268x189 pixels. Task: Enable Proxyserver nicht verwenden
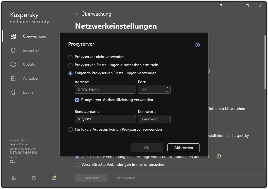pyautogui.click(x=70, y=57)
